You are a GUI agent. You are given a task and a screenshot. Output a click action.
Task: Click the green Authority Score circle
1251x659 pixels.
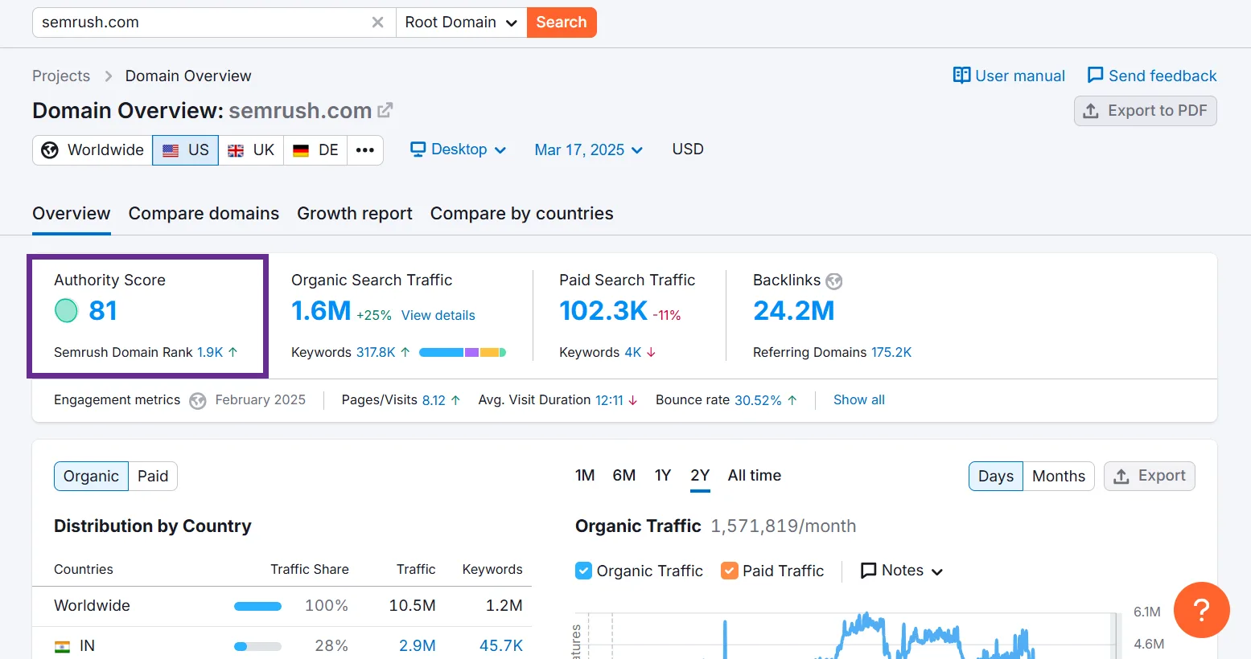[66, 310]
